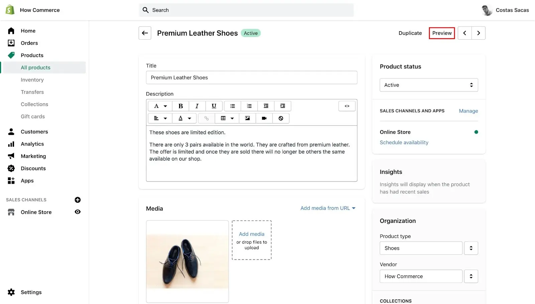Screen dimensions: 535x304
Task: Select the leather shoes media thumbnail
Action: pyautogui.click(x=187, y=261)
